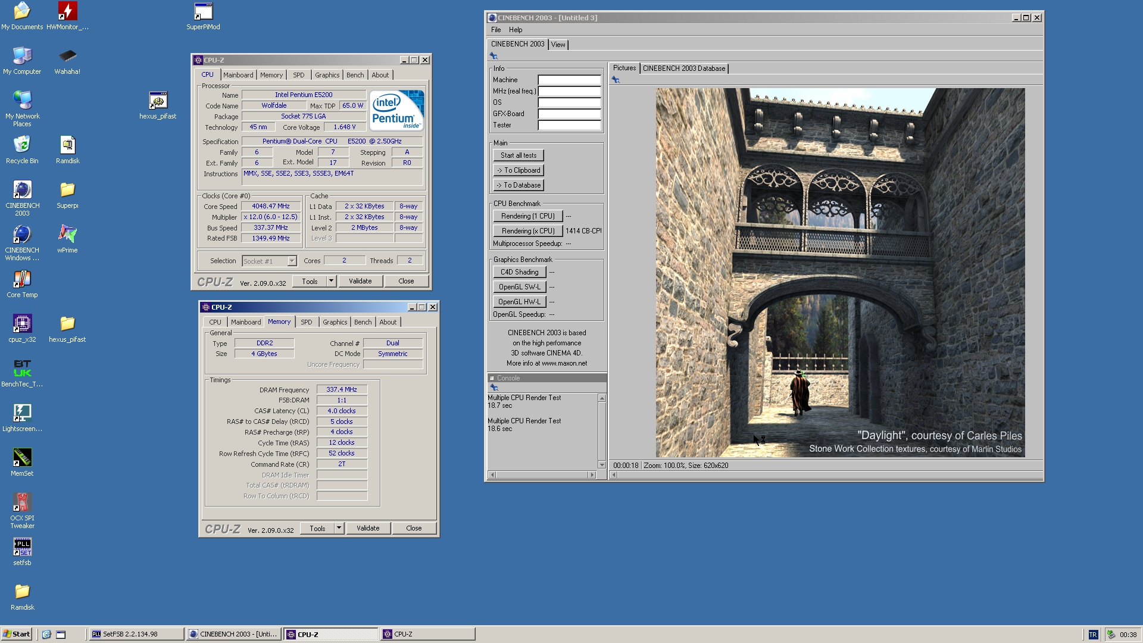Open Help menu in CINEBENCH

[516, 30]
